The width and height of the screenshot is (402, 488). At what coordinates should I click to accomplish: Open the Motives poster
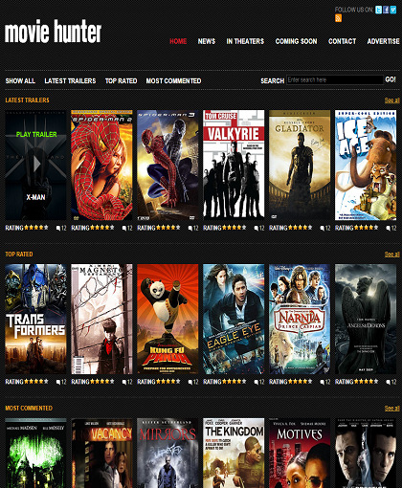tap(300, 453)
